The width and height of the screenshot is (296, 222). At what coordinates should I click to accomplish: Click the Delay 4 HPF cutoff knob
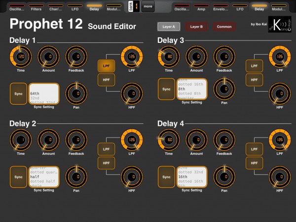[x=280, y=177]
